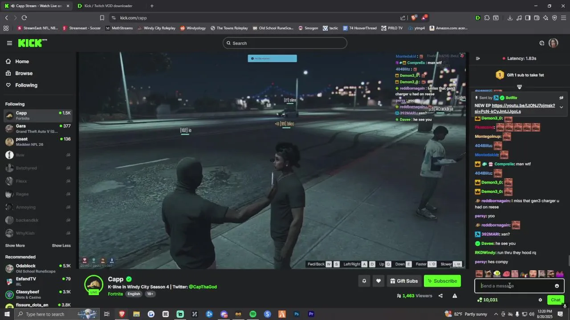The width and height of the screenshot is (570, 320).
Task: Click the green Chat send button
Action: point(555,300)
